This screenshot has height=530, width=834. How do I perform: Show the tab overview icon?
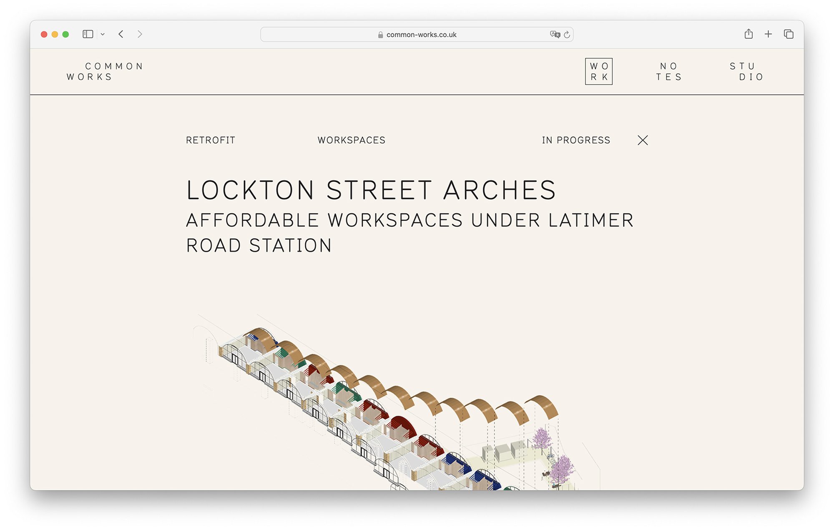(788, 34)
